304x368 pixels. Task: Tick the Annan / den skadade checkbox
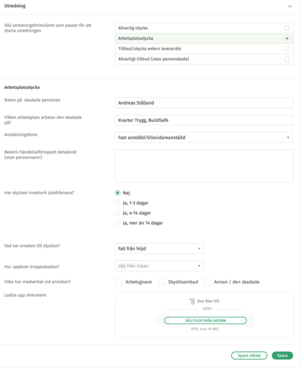click(207, 282)
